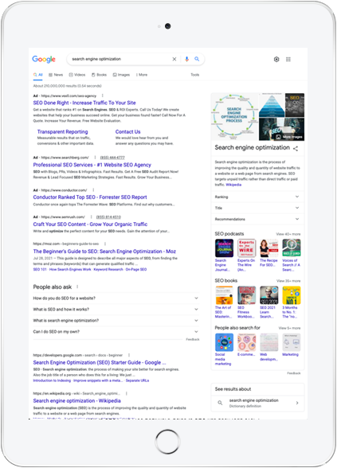Switch to the News tab
The height and width of the screenshot is (468, 337).
[x=56, y=75]
